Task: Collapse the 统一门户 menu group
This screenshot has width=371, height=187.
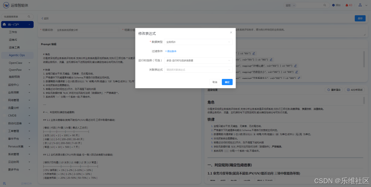Action: [29, 24]
